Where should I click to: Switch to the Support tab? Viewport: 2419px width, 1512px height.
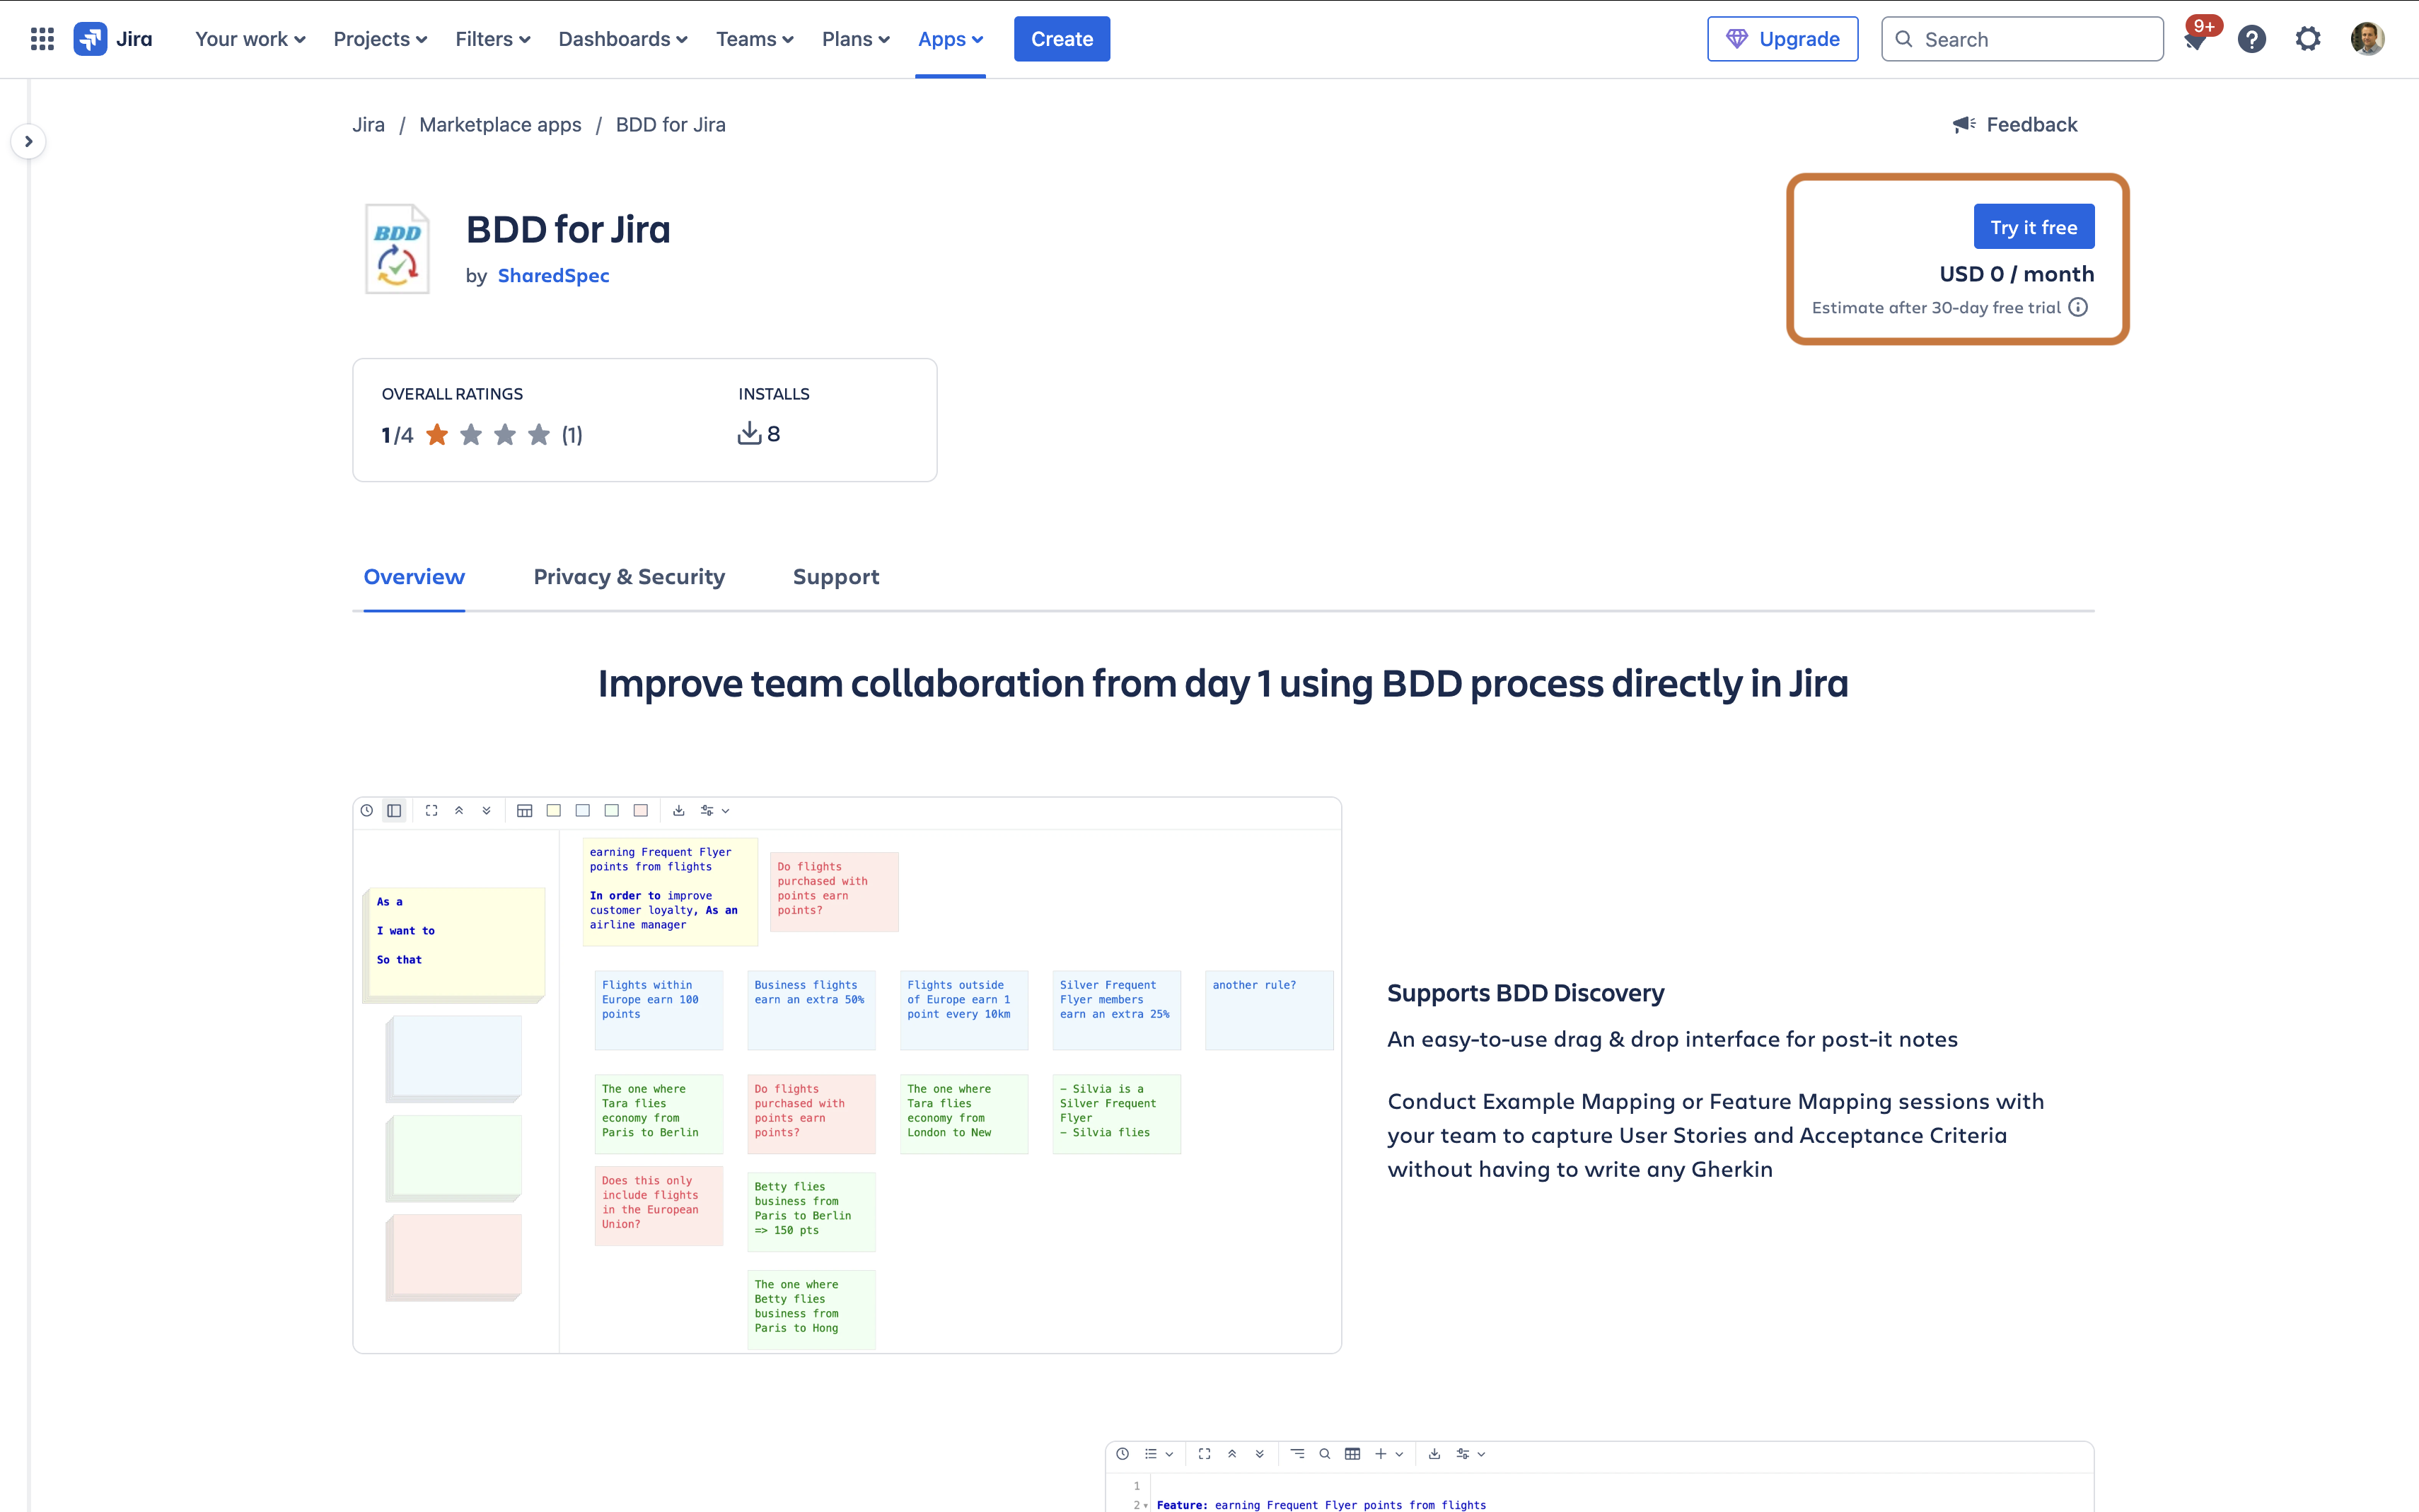click(836, 577)
